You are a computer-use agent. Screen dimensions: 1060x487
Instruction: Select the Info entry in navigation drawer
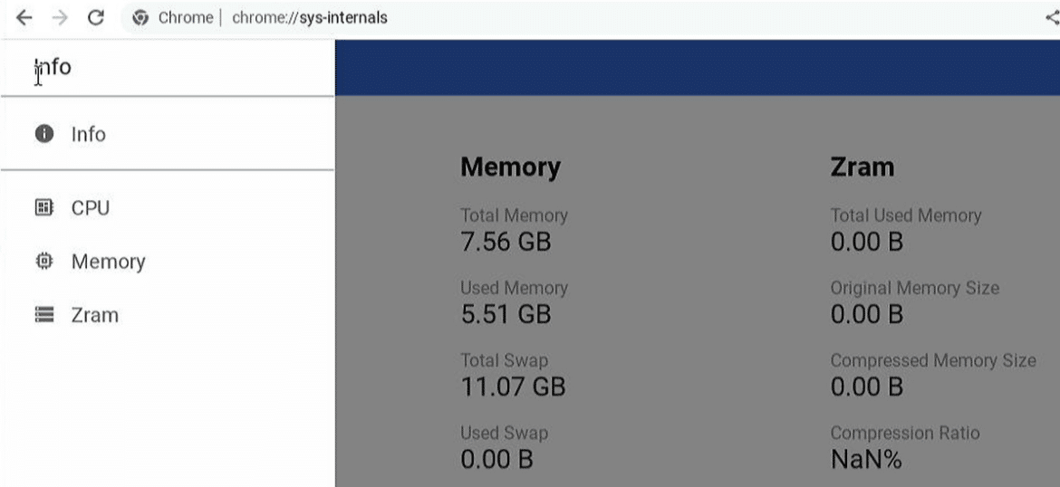pyautogui.click(x=168, y=134)
